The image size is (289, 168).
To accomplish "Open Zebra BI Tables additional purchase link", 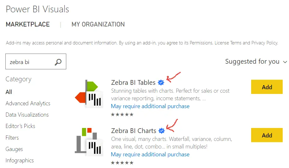I will (150, 106).
